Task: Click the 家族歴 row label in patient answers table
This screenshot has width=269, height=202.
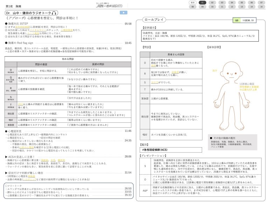Action: click(145, 99)
